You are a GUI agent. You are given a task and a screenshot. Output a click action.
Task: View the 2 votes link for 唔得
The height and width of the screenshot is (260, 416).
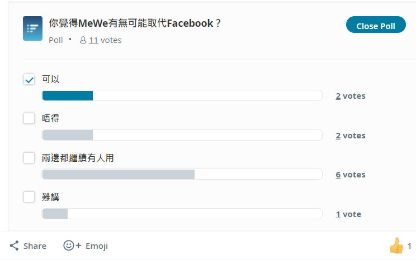[351, 136]
